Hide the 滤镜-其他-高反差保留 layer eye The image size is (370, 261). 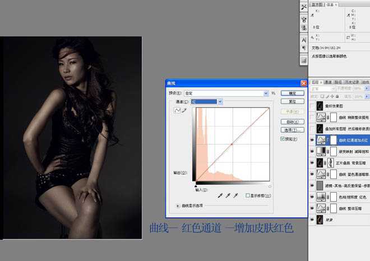pos(312,185)
